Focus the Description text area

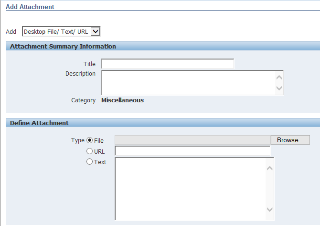pos(188,82)
